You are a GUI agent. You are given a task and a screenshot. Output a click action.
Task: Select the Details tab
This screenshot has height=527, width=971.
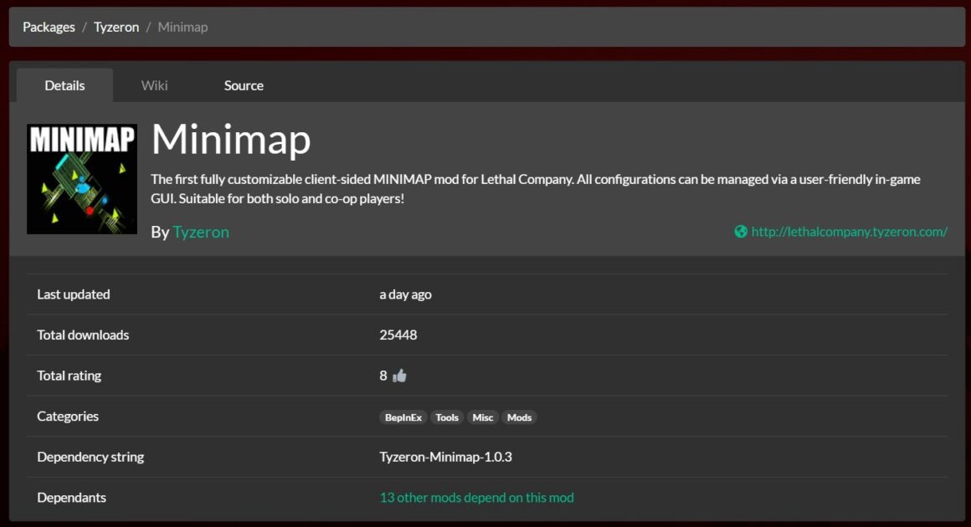[64, 85]
